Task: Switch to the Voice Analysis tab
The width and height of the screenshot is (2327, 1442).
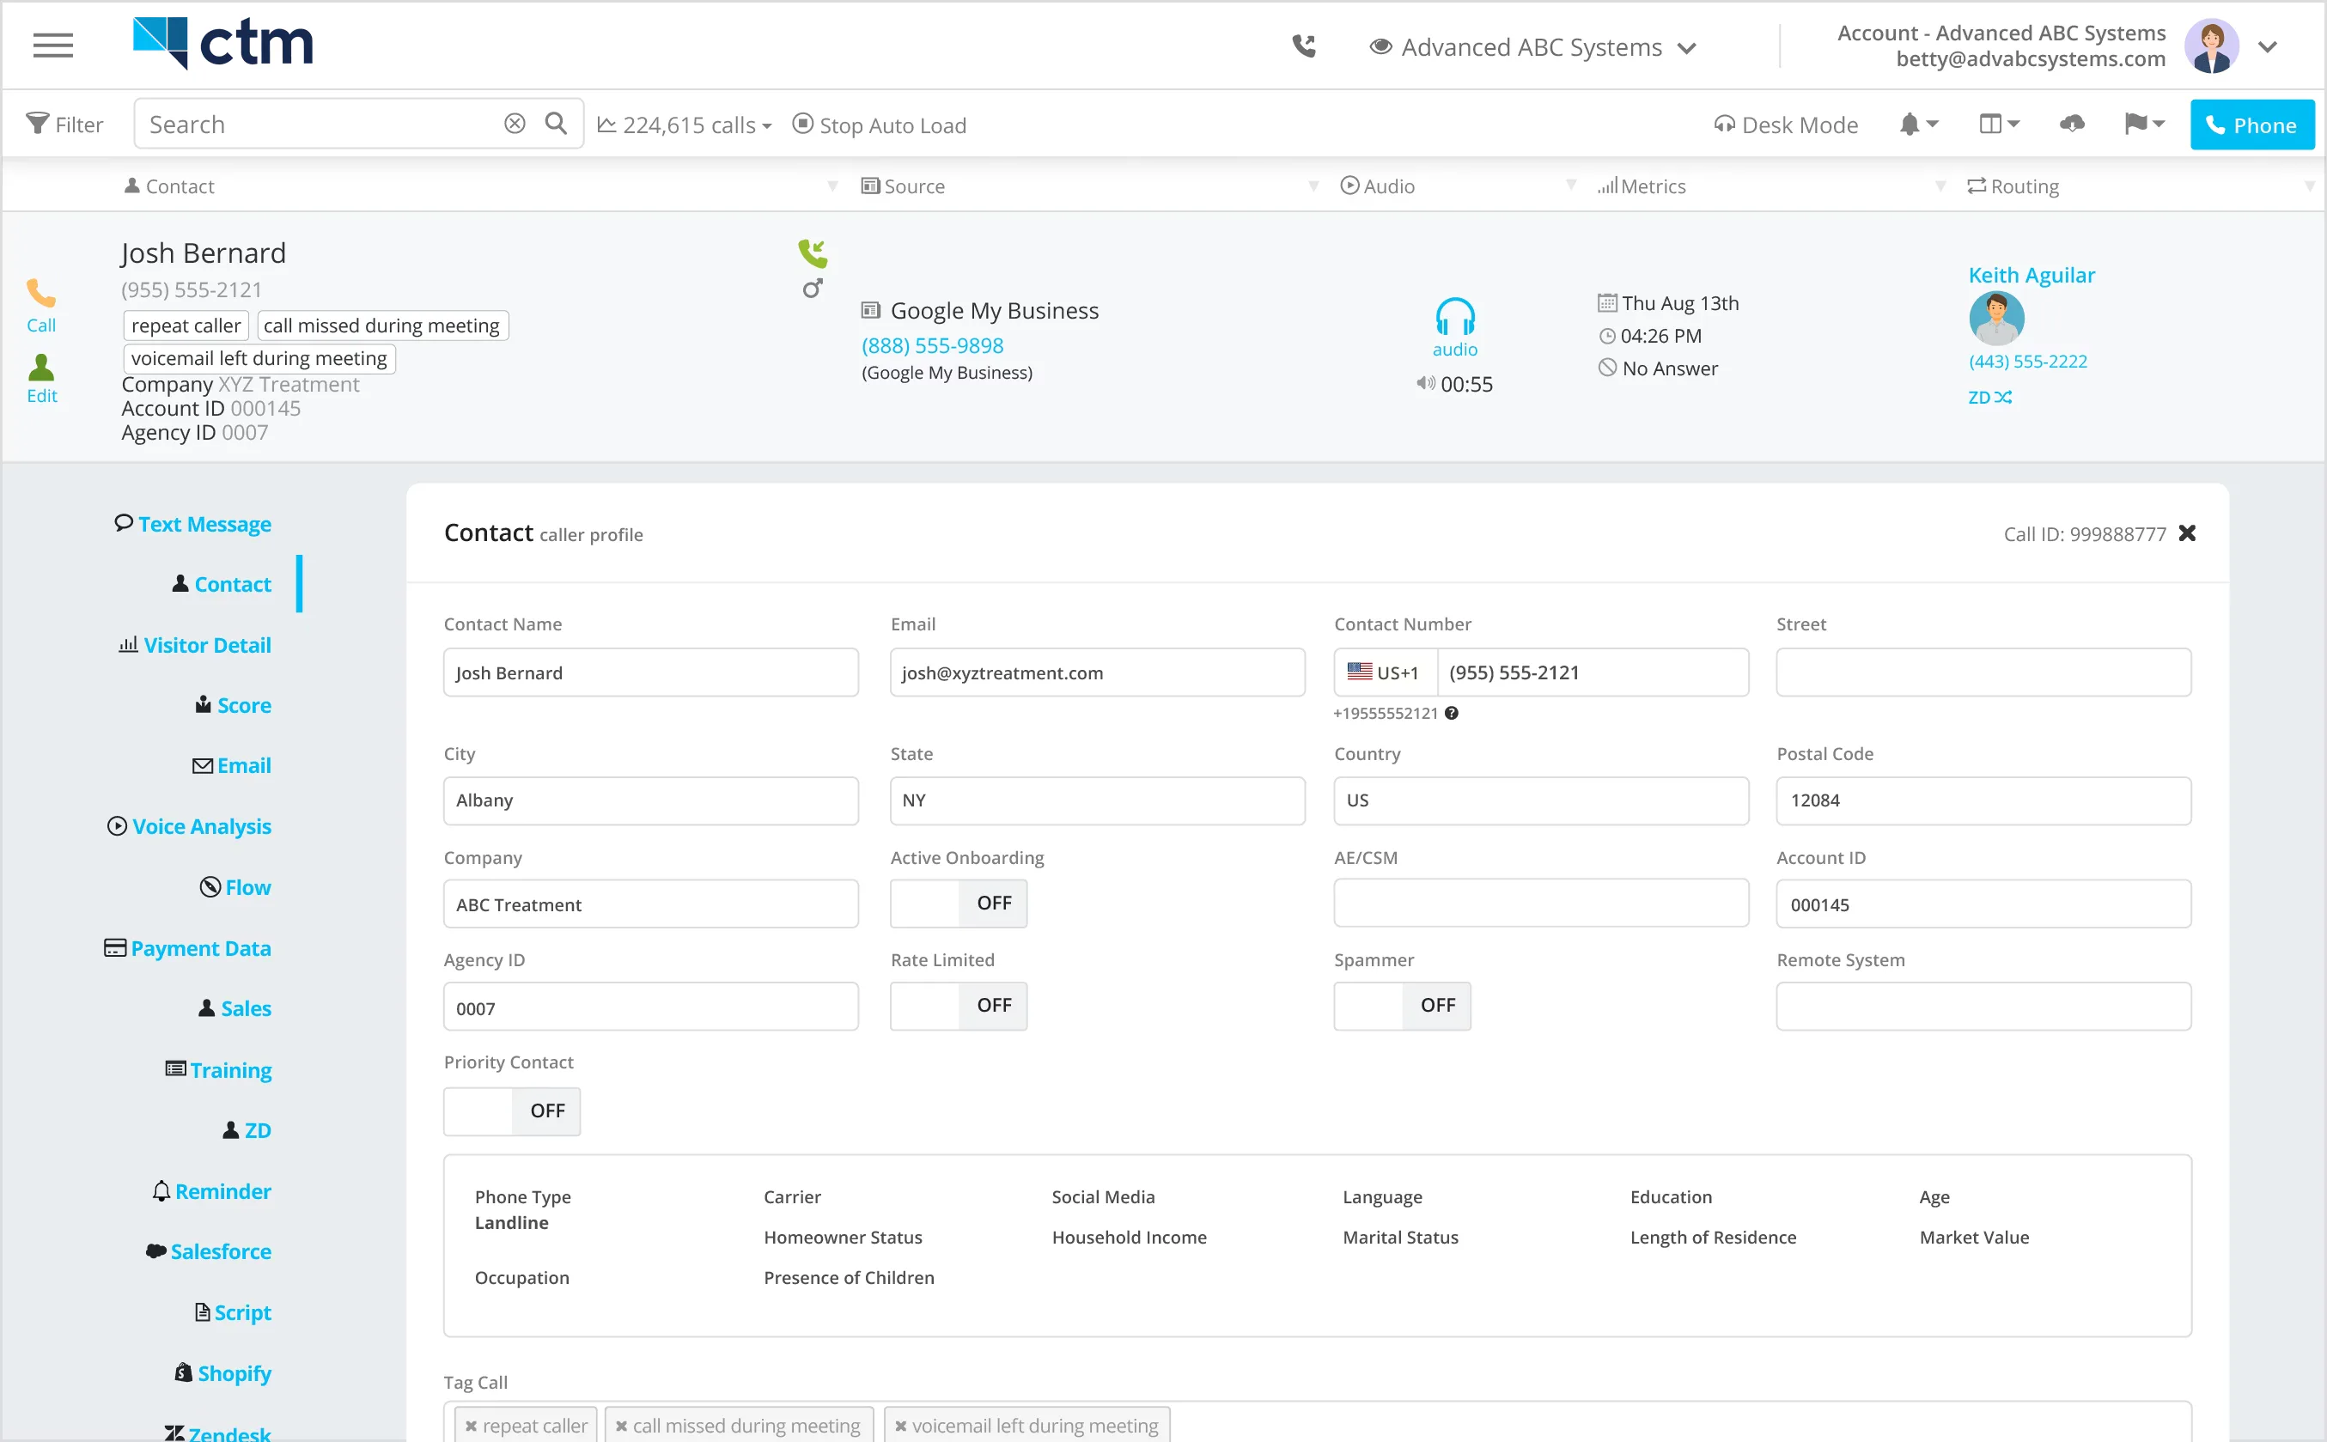Action: [x=189, y=826]
